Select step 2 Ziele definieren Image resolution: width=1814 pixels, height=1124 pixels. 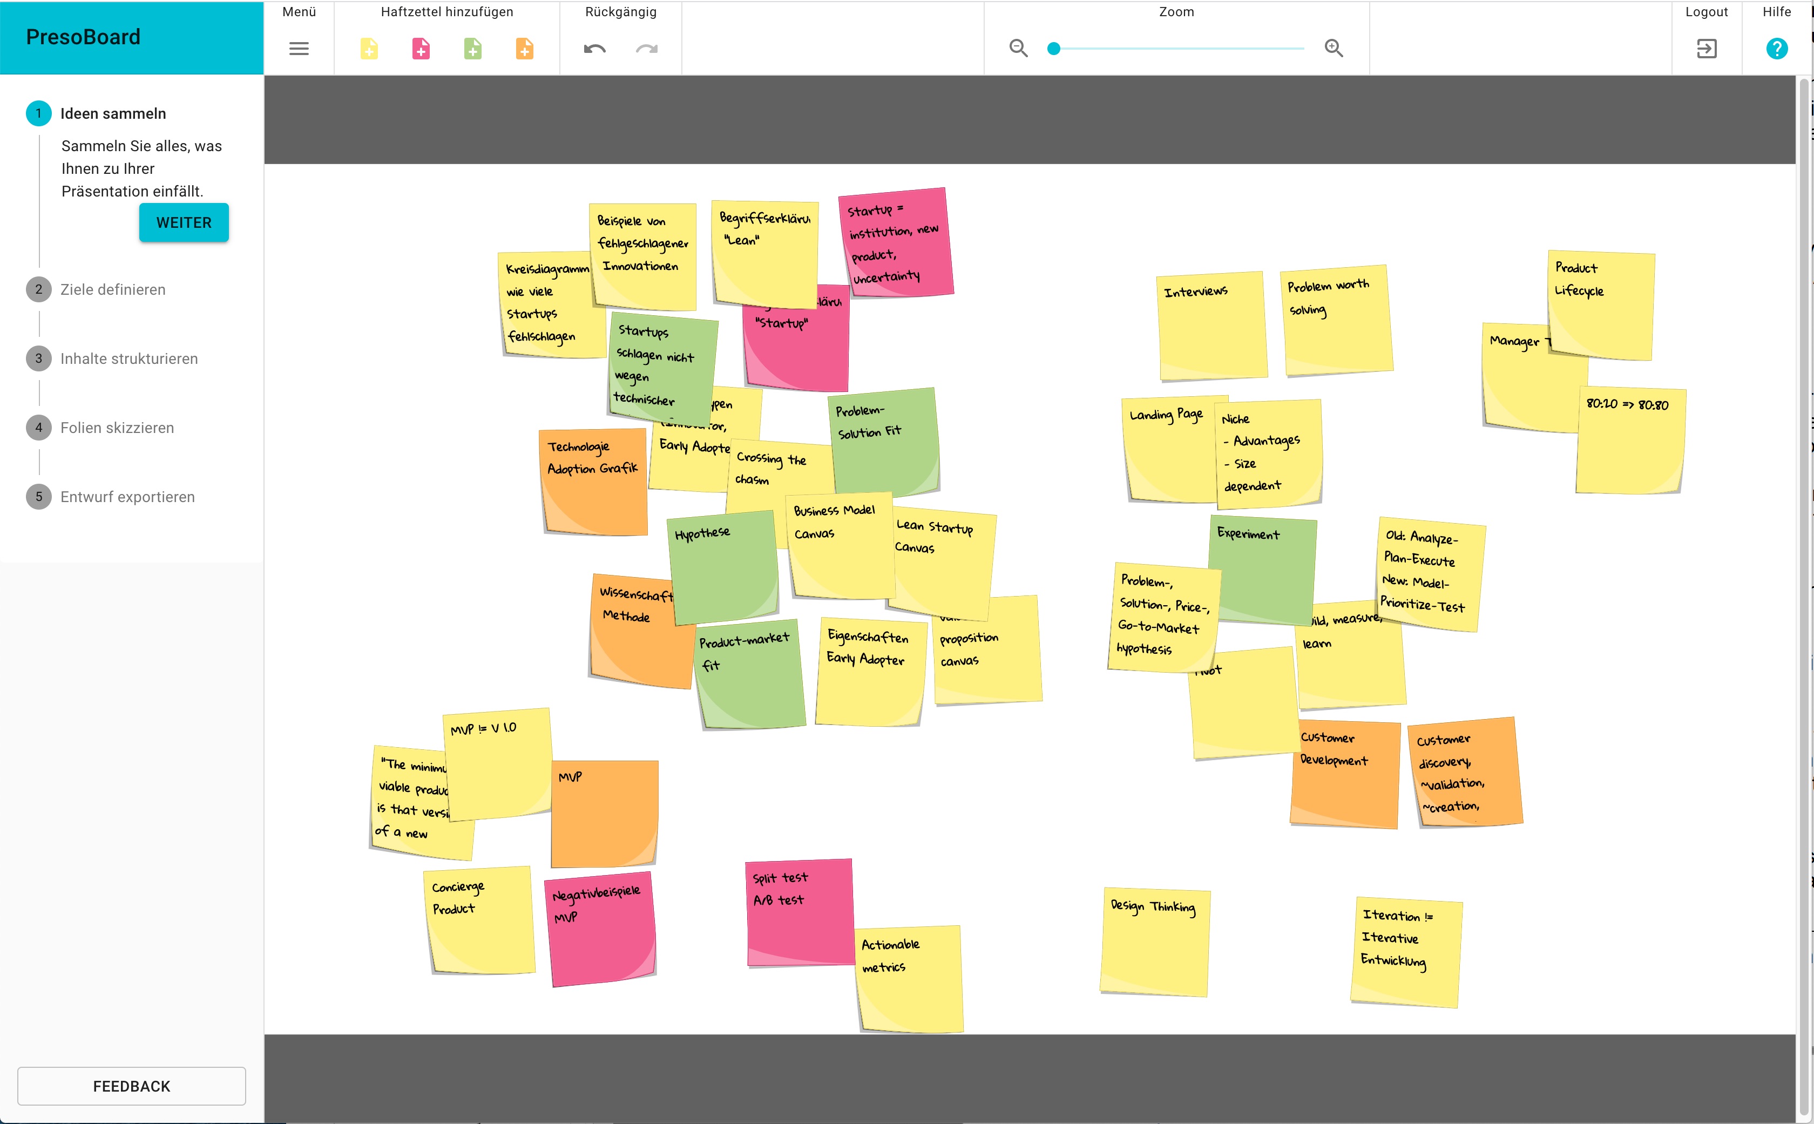[x=112, y=289]
